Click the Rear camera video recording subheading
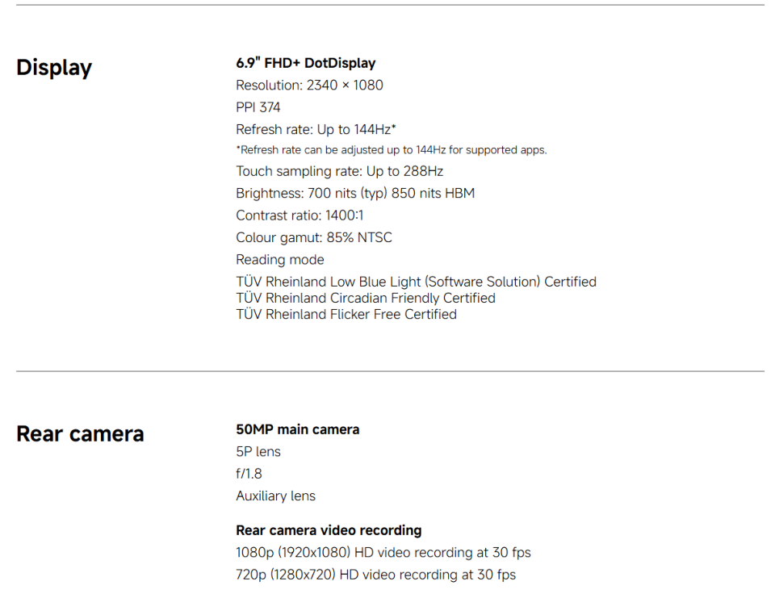Image resolution: width=775 pixels, height=615 pixels. 329,530
